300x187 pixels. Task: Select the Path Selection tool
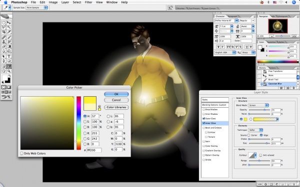(x=3, y=56)
